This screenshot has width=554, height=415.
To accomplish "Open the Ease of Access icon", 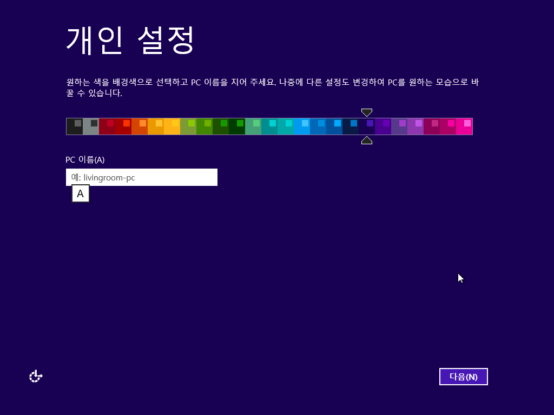I will [x=36, y=376].
